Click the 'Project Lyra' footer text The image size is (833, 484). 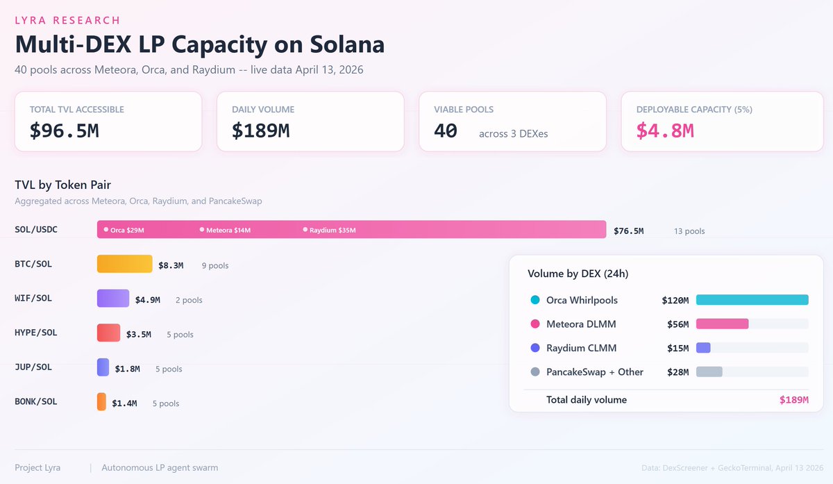(x=37, y=467)
